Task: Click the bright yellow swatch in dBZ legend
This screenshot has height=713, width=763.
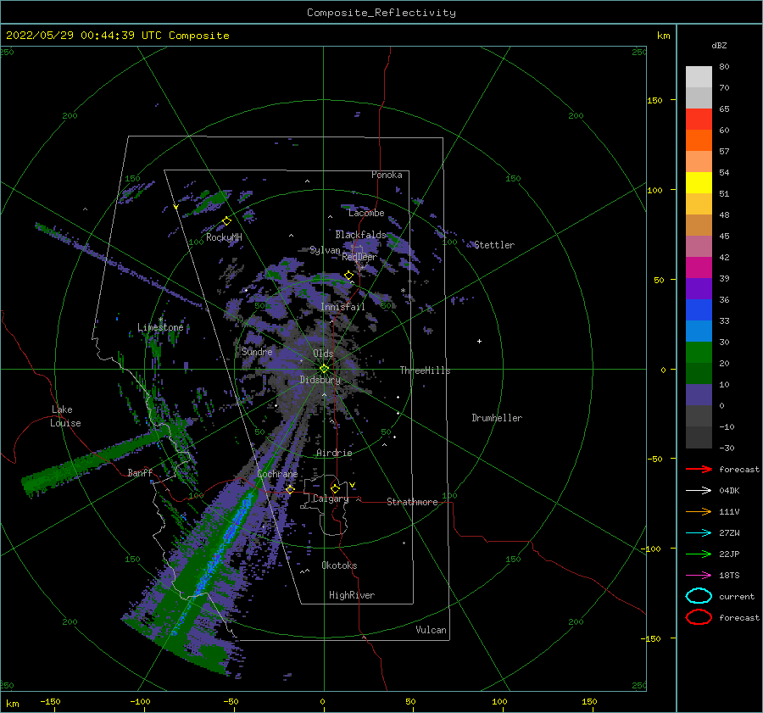Action: click(x=699, y=183)
